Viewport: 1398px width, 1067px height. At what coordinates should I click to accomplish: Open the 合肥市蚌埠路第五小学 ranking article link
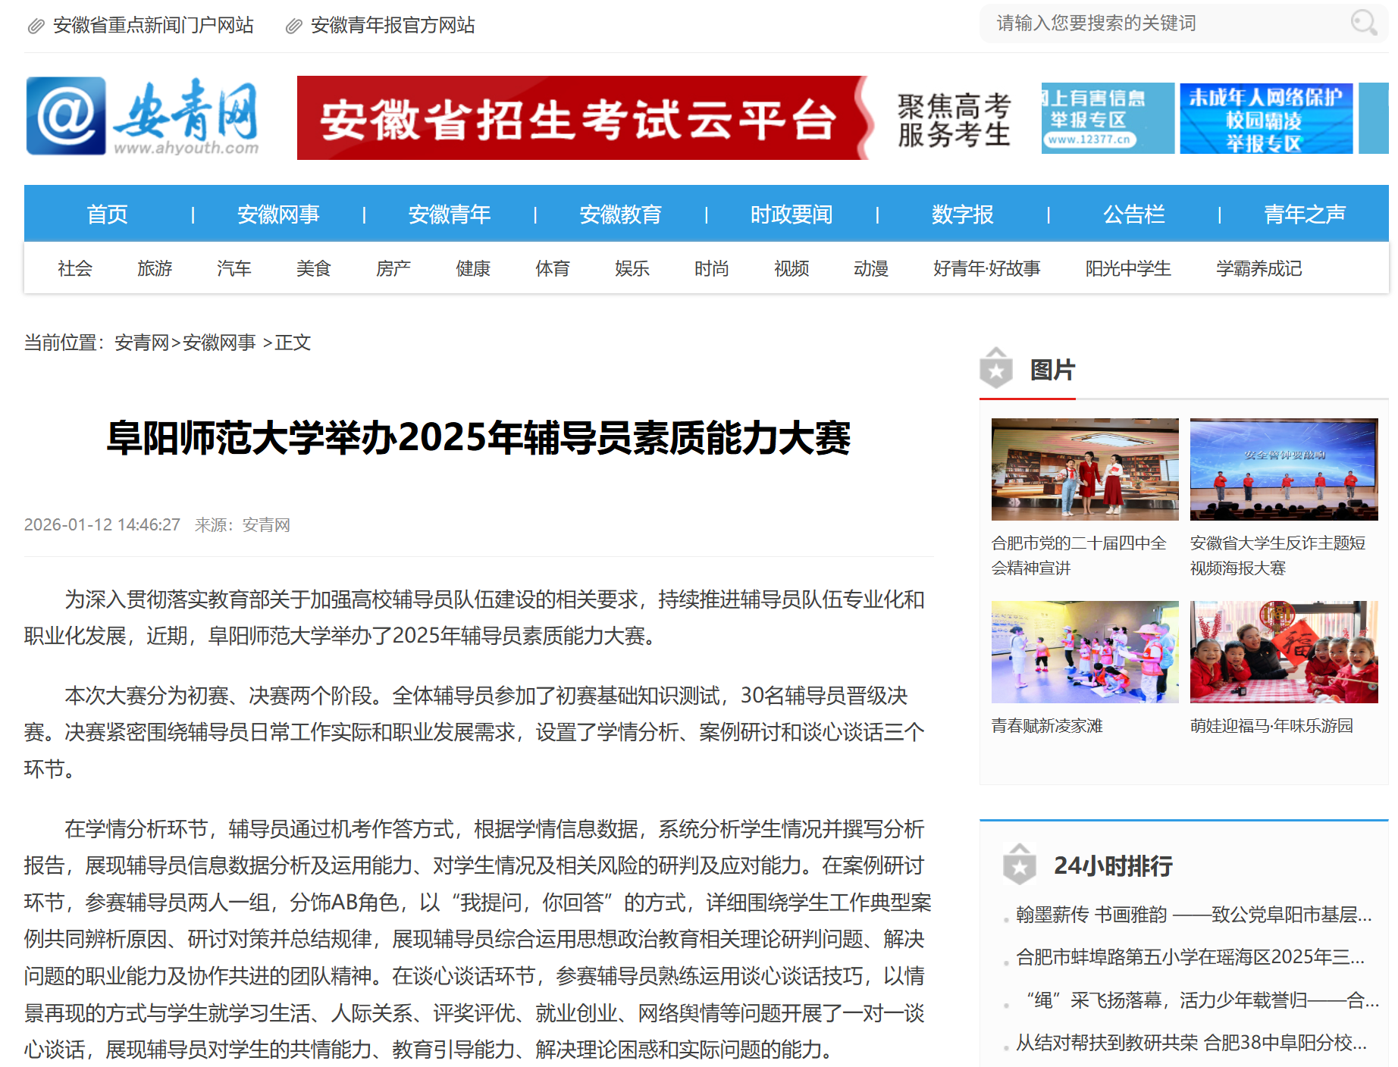[x=1190, y=957]
